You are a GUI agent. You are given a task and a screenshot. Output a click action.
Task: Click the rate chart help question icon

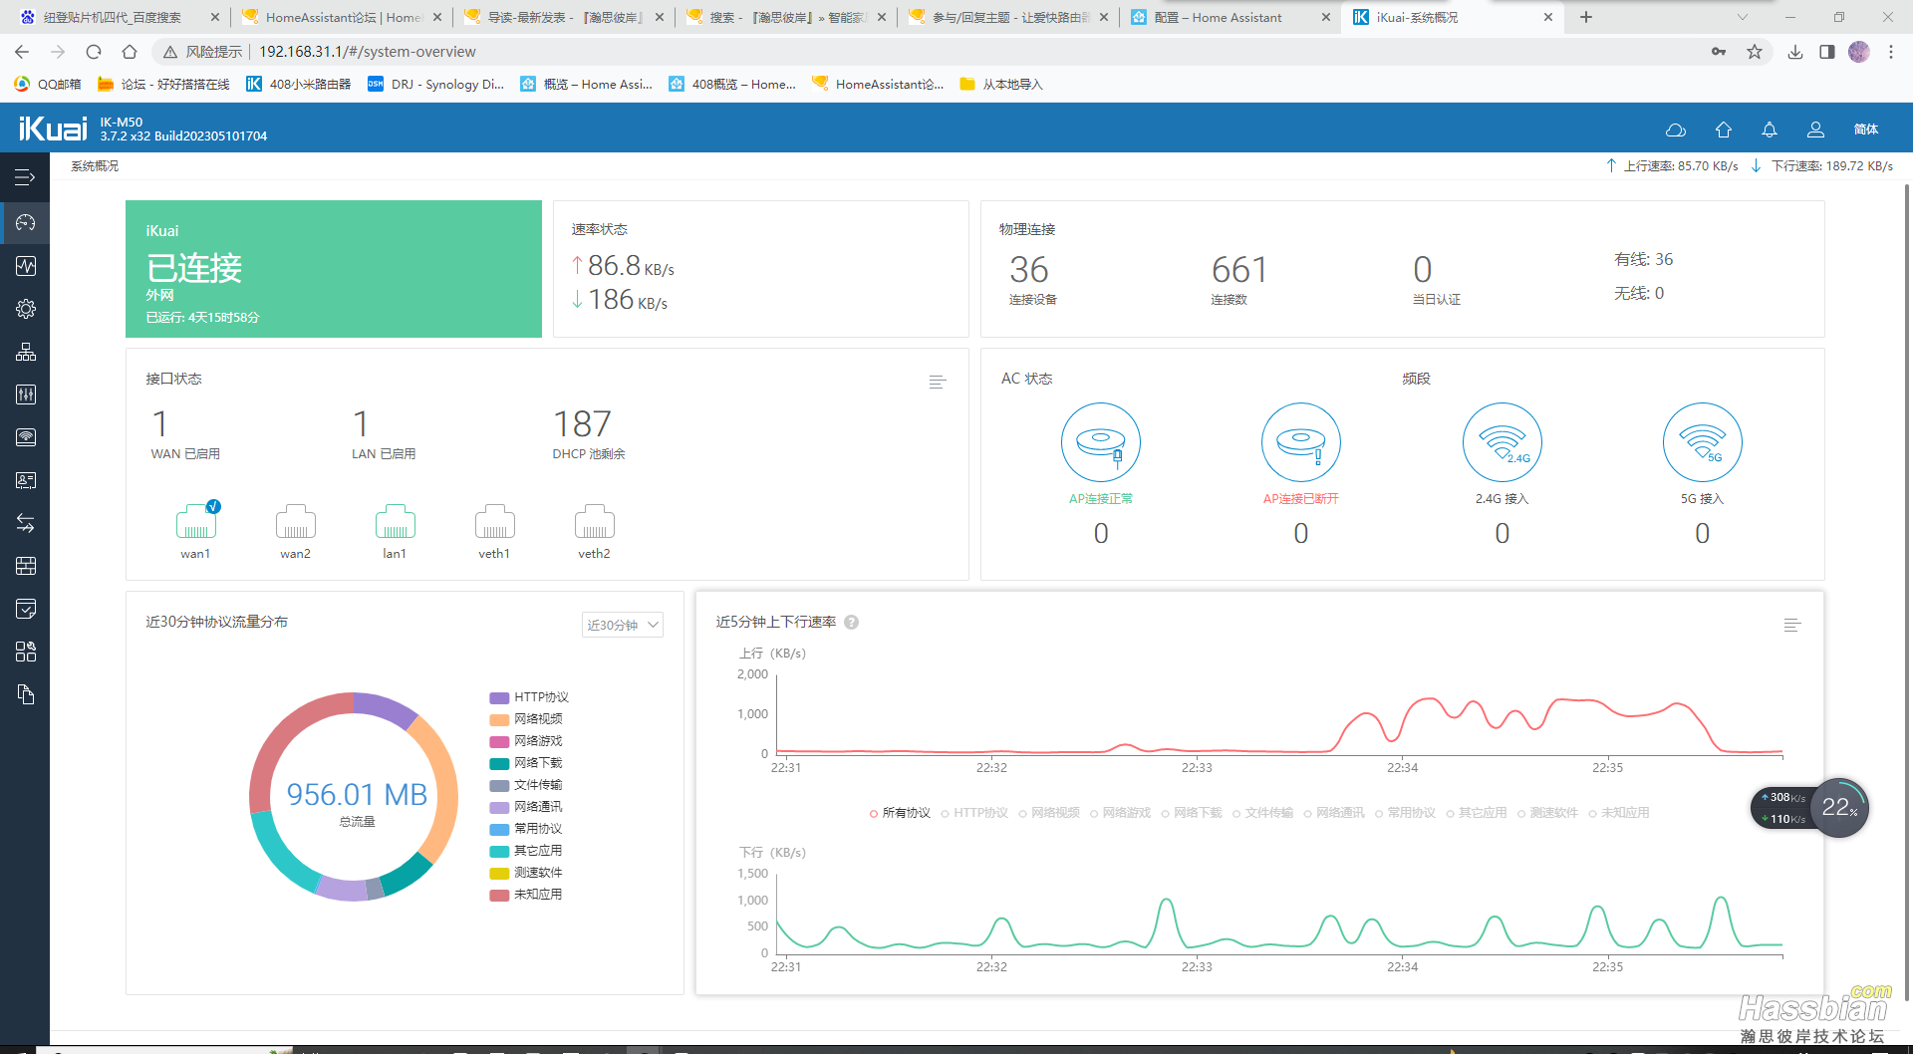pos(851,623)
